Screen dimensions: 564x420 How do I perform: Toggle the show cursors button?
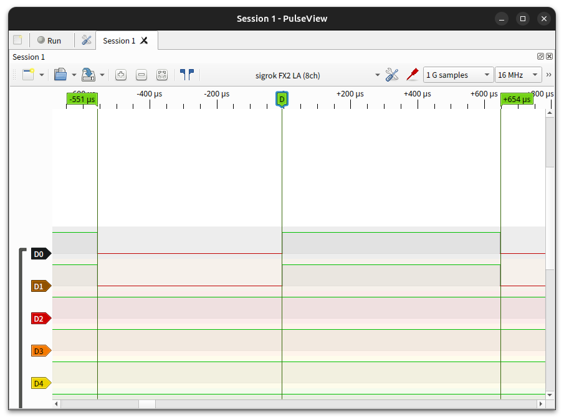[x=186, y=75]
